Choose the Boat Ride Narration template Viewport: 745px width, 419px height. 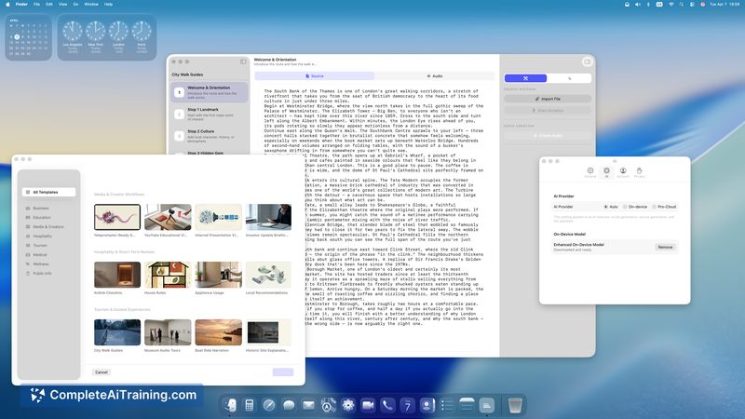click(x=219, y=332)
